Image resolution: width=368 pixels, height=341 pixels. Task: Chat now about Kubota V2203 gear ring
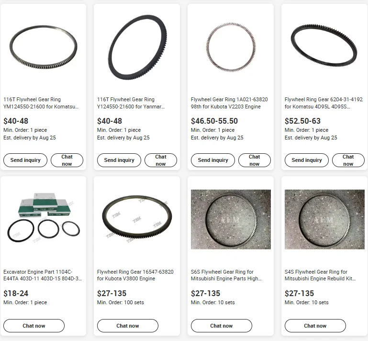(255, 160)
